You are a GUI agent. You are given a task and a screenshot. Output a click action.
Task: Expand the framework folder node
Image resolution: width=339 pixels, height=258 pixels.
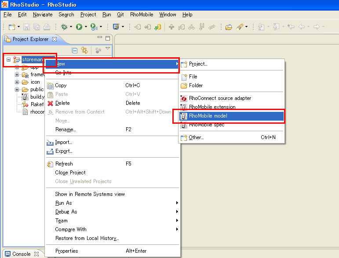coord(17,74)
